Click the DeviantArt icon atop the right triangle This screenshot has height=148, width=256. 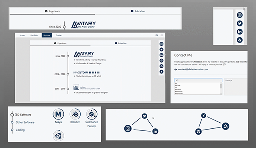coord(203,116)
